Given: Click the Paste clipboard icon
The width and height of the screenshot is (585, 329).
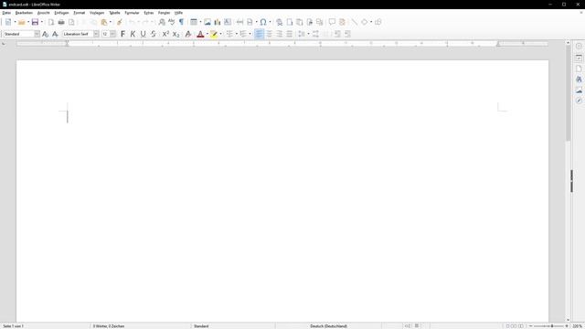Looking at the screenshot, I should coord(104,22).
